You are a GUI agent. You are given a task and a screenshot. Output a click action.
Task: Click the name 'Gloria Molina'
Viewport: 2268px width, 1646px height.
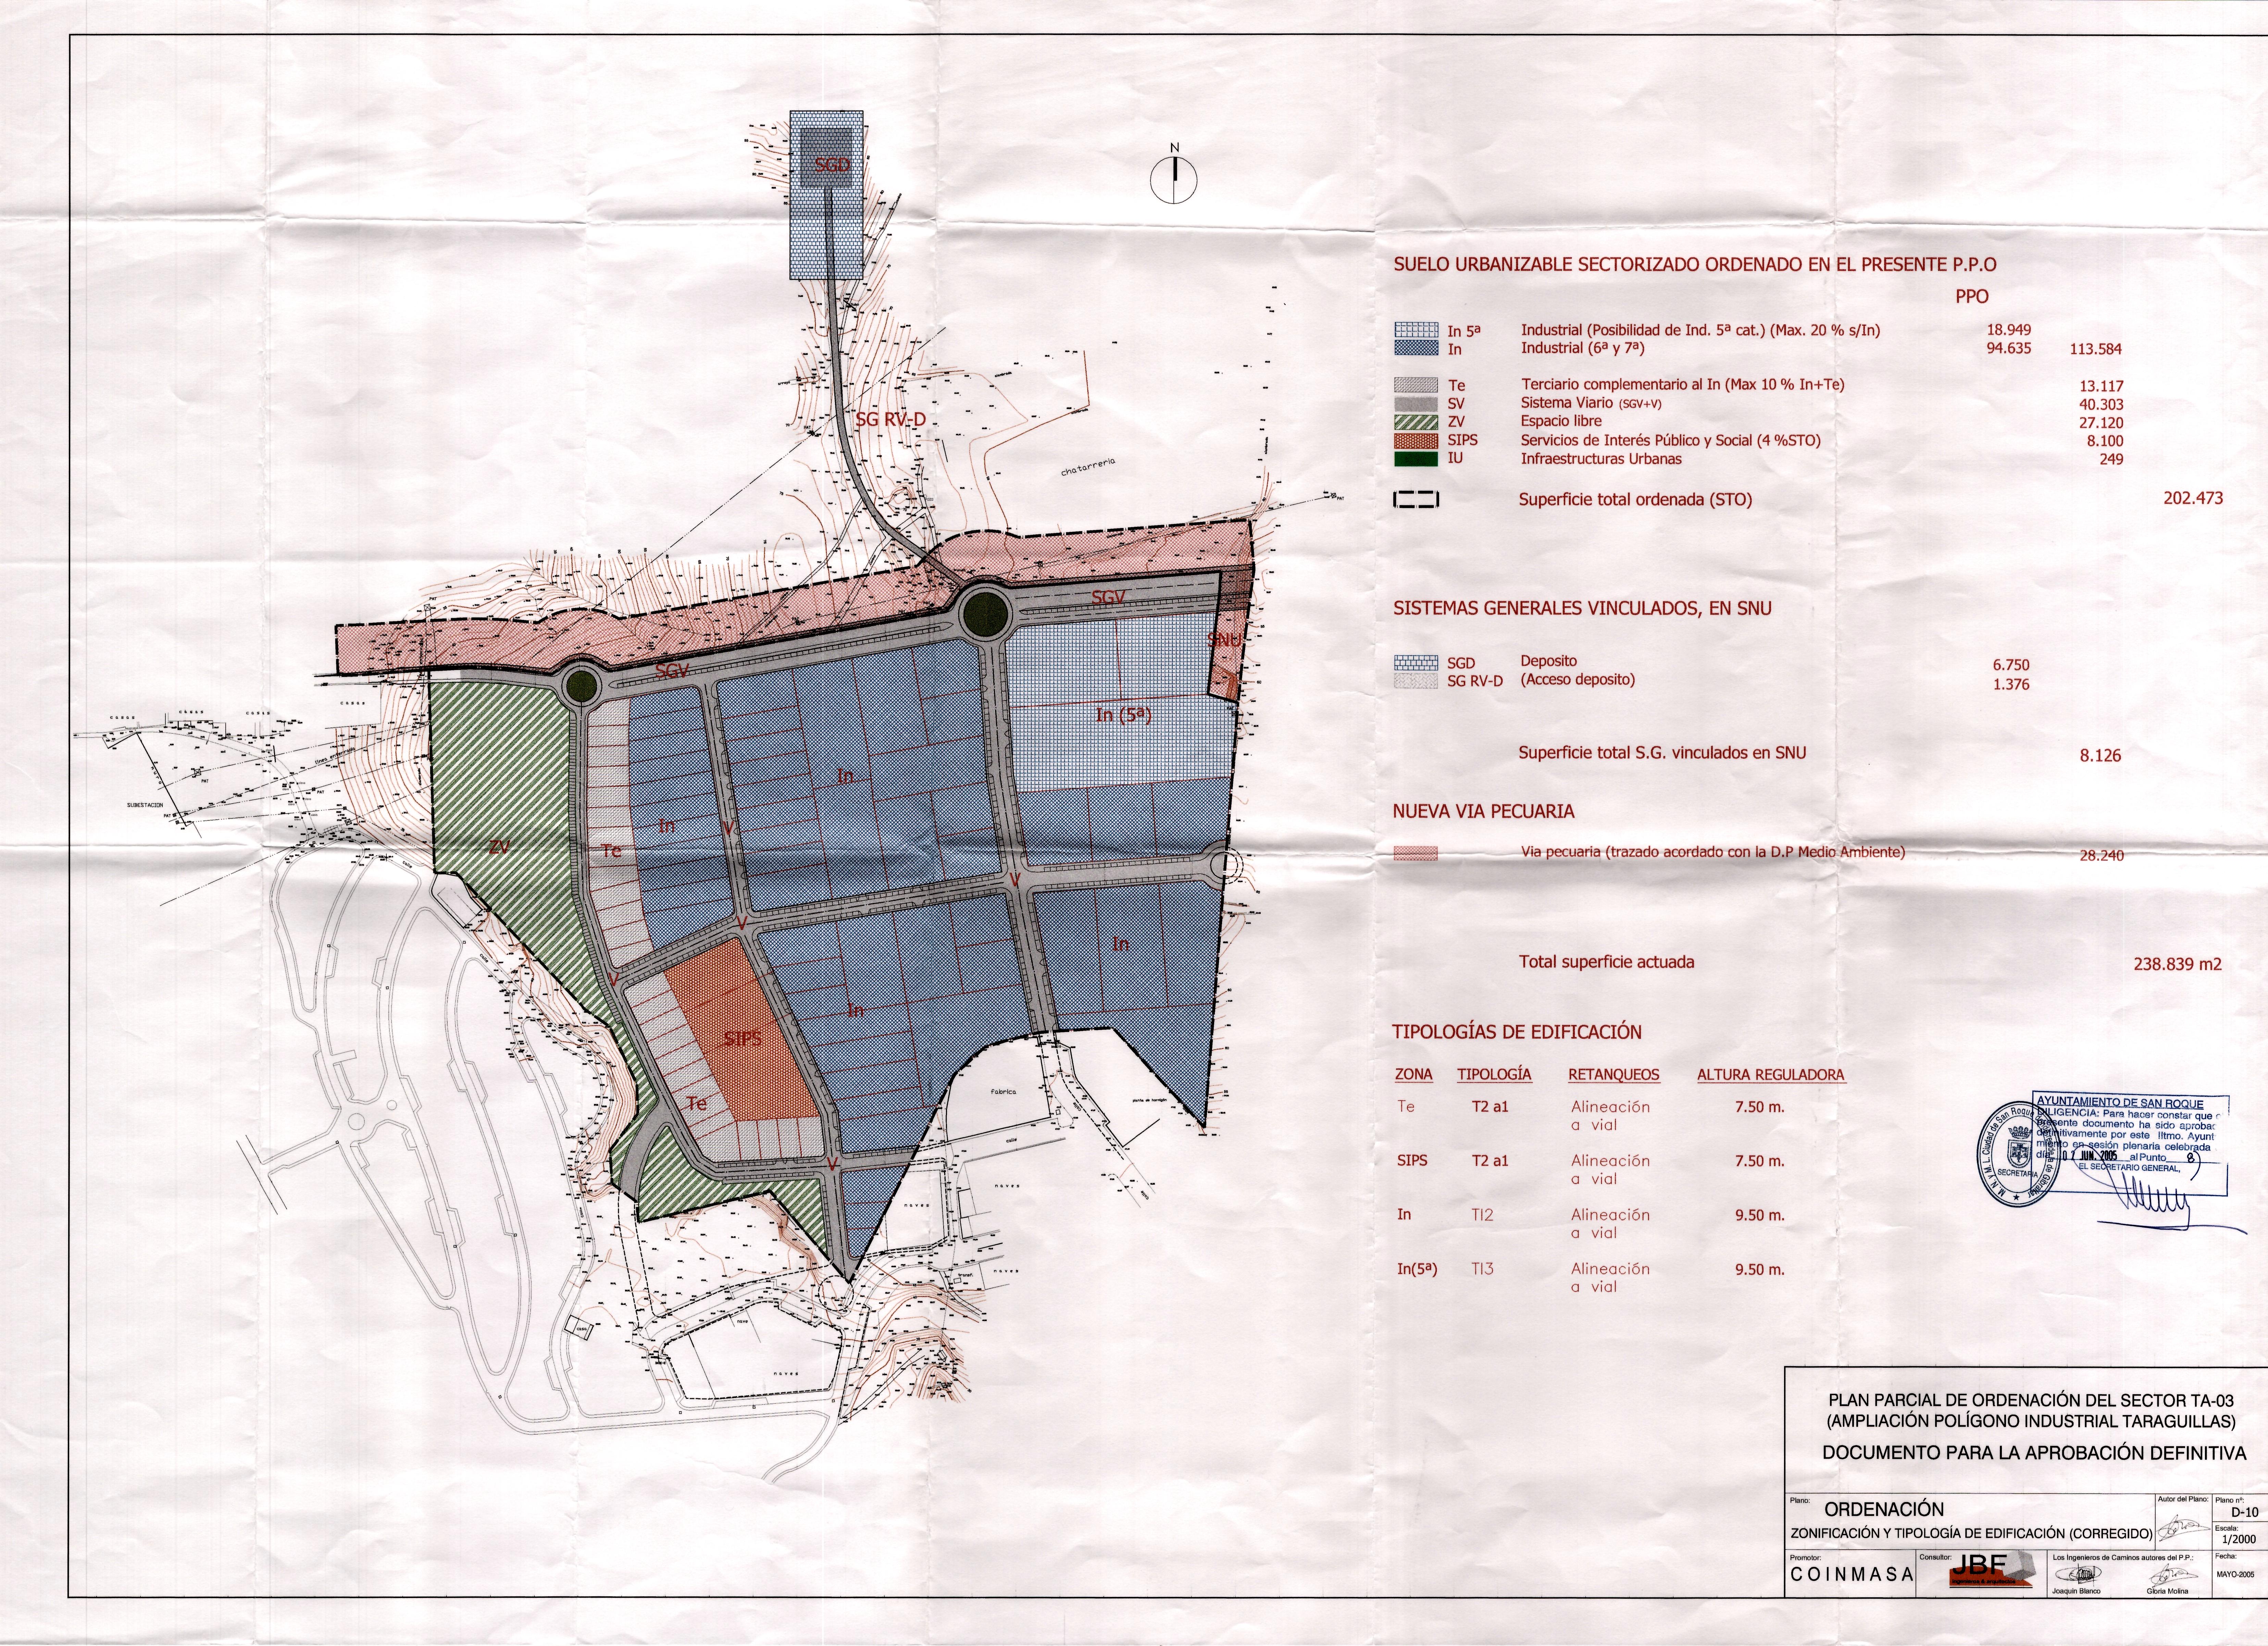[x=2167, y=1591]
